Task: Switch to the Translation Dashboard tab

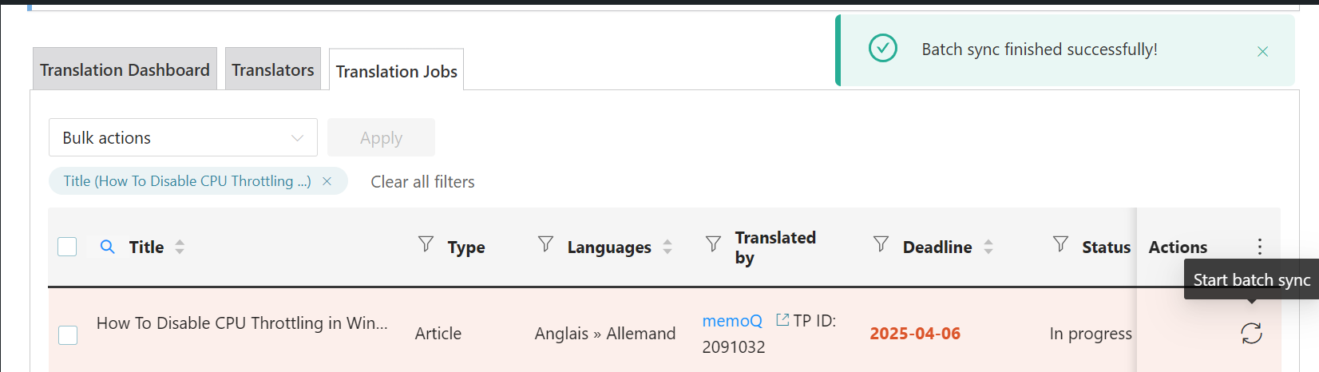Action: pos(125,69)
